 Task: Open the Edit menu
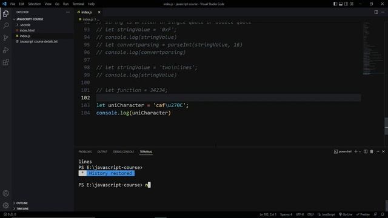coord(22,4)
